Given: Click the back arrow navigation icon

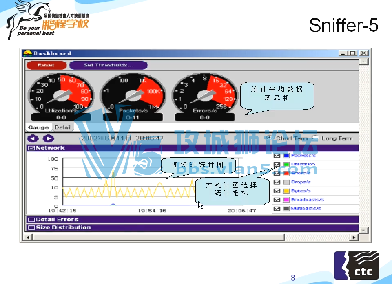Looking at the screenshot, I should [33, 139].
